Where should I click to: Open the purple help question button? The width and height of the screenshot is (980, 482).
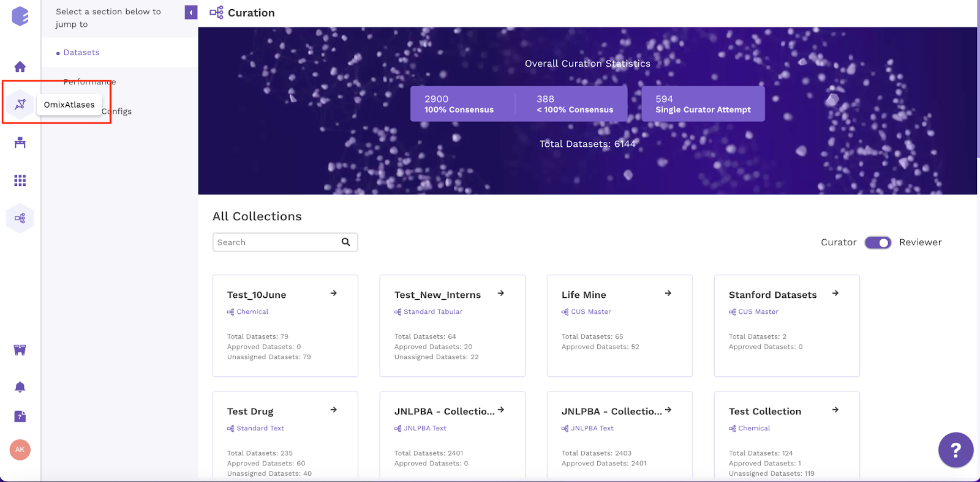tap(956, 450)
